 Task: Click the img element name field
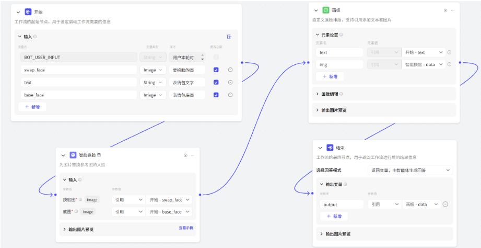point(339,64)
